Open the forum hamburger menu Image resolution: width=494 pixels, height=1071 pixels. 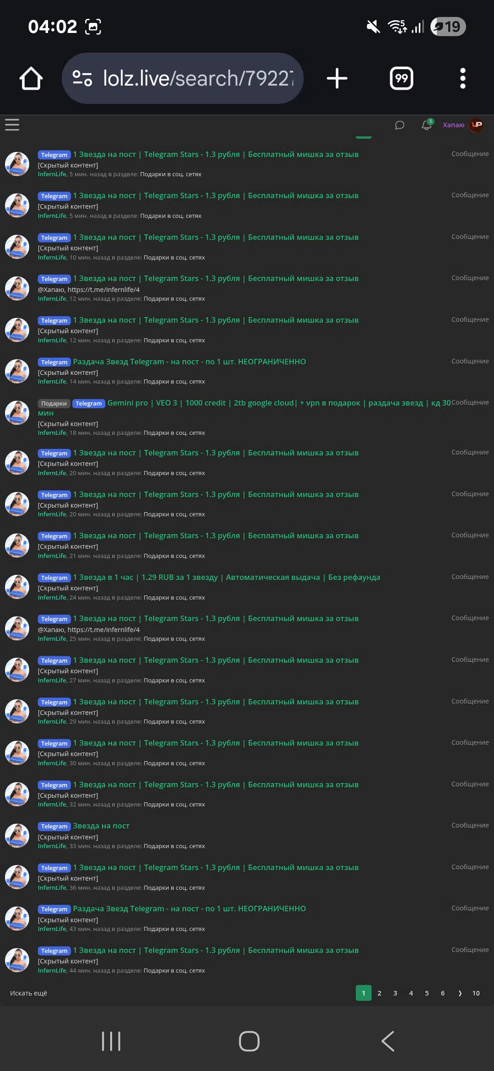(x=12, y=124)
